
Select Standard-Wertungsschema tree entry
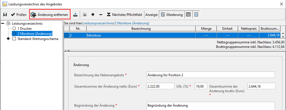tap(38, 39)
